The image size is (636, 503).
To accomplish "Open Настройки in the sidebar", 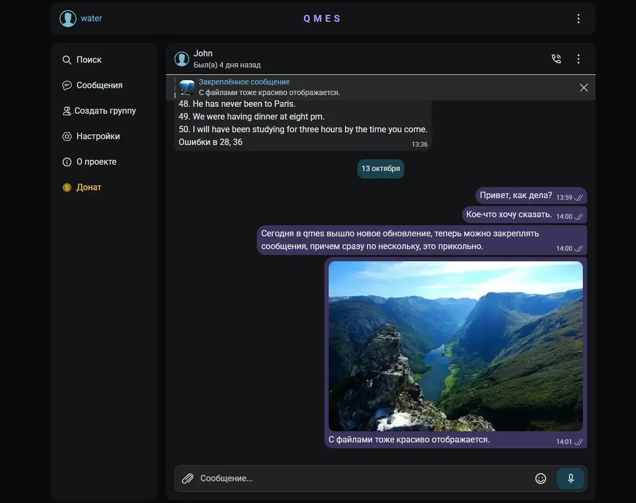I will point(91,137).
